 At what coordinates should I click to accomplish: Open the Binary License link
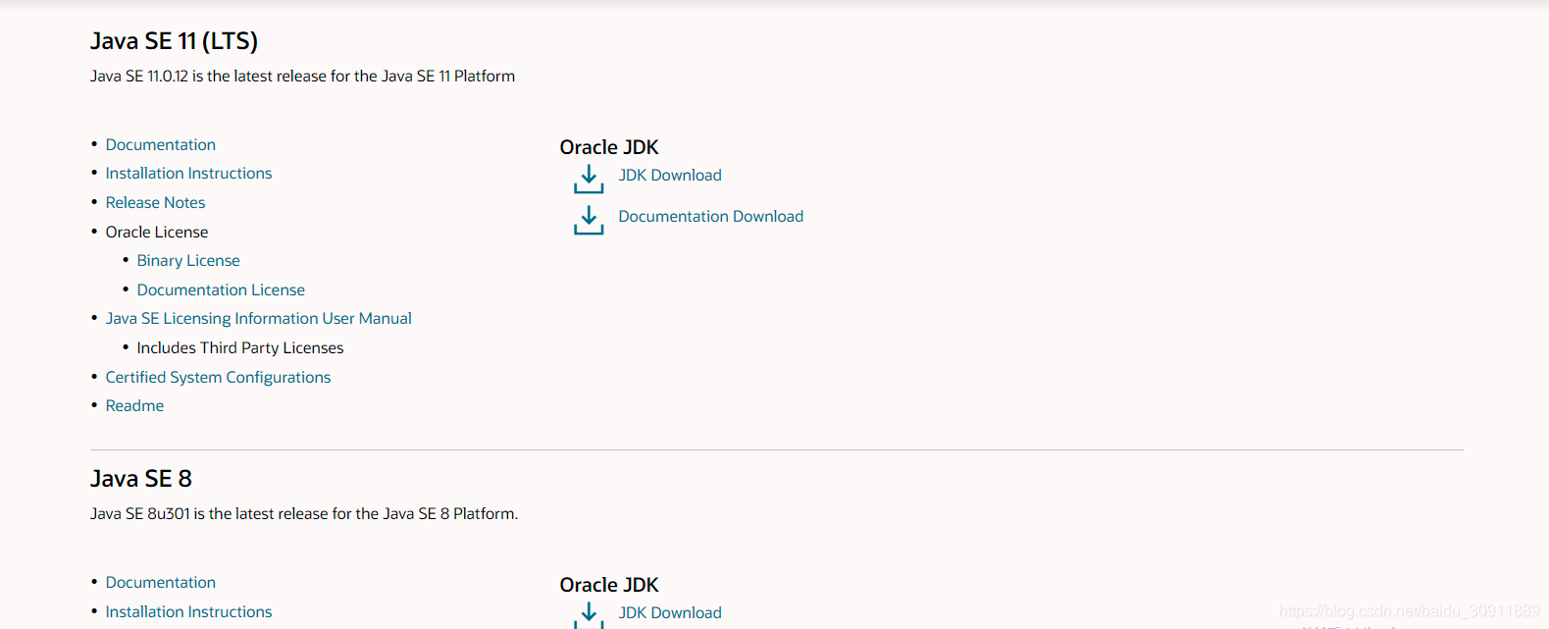[x=188, y=260]
